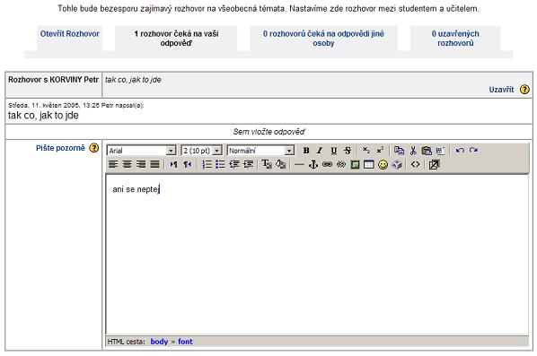Click 'body' in the HTML path
537x356 pixels.
[x=159, y=342]
